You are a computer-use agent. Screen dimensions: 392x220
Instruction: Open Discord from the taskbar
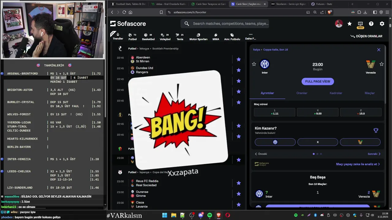click(x=201, y=215)
